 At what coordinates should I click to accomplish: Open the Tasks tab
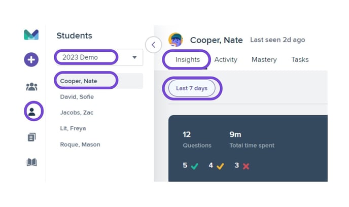(300, 60)
